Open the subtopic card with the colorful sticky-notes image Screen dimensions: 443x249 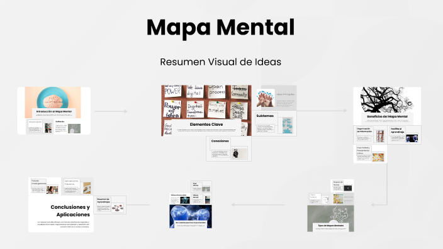click(x=342, y=199)
